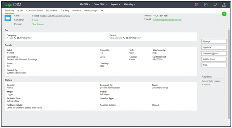Expand the Team CRM dropdown menu
The image size is (232, 128).
[101, 4]
